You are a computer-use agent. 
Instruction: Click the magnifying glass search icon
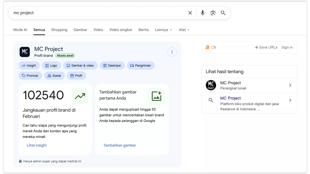pos(223,13)
